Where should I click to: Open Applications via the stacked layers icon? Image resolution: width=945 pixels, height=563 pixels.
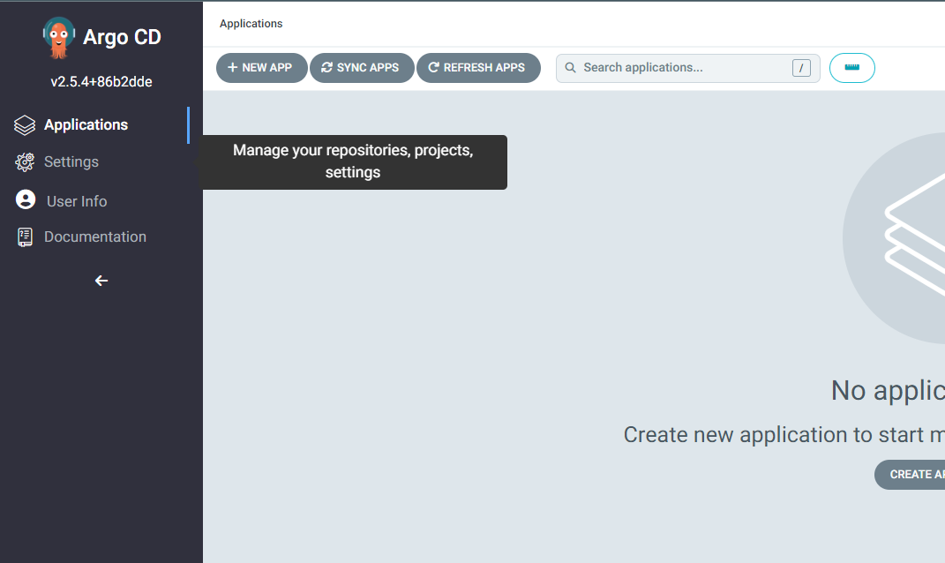point(25,125)
